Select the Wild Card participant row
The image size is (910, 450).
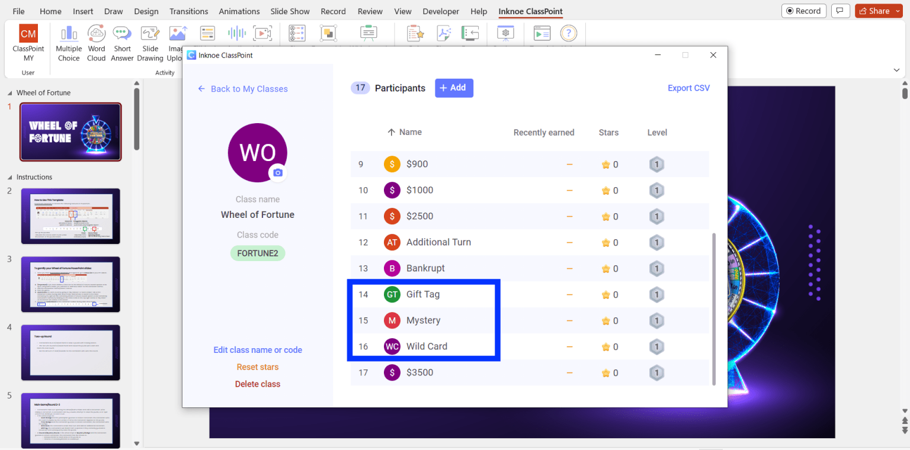tap(427, 346)
